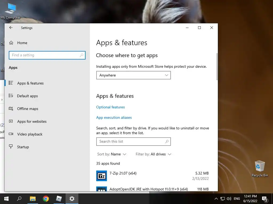The width and height of the screenshot is (273, 204).
Task: Click the My Computer desktop icon
Action: pos(10,11)
